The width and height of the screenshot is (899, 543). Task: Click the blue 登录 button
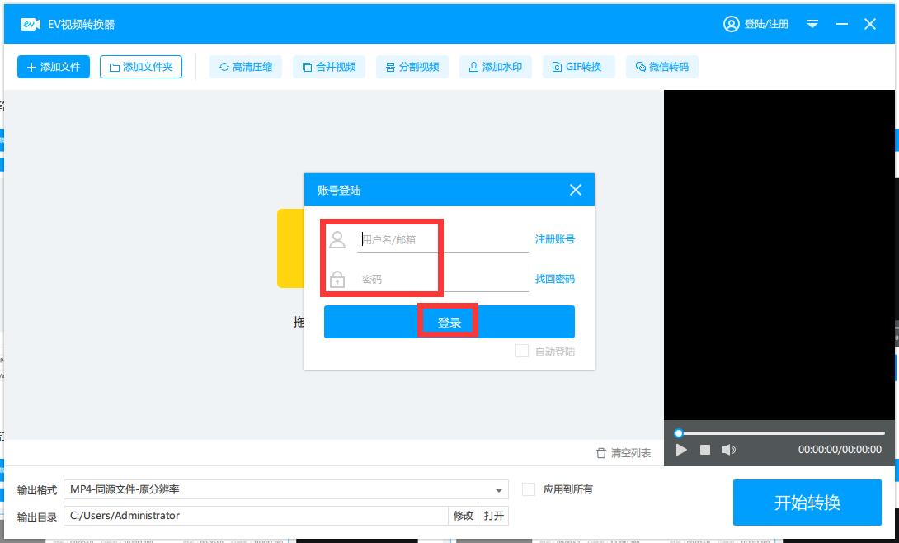[449, 322]
